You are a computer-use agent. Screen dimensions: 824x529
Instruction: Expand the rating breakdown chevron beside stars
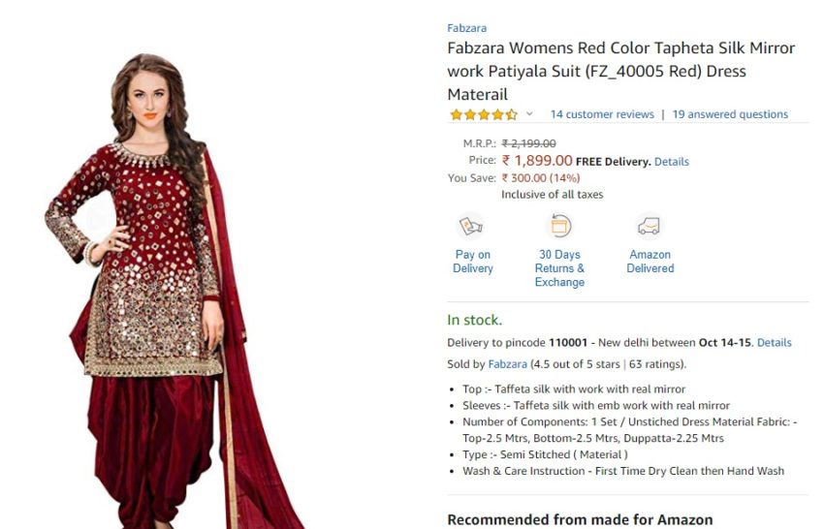pos(529,113)
